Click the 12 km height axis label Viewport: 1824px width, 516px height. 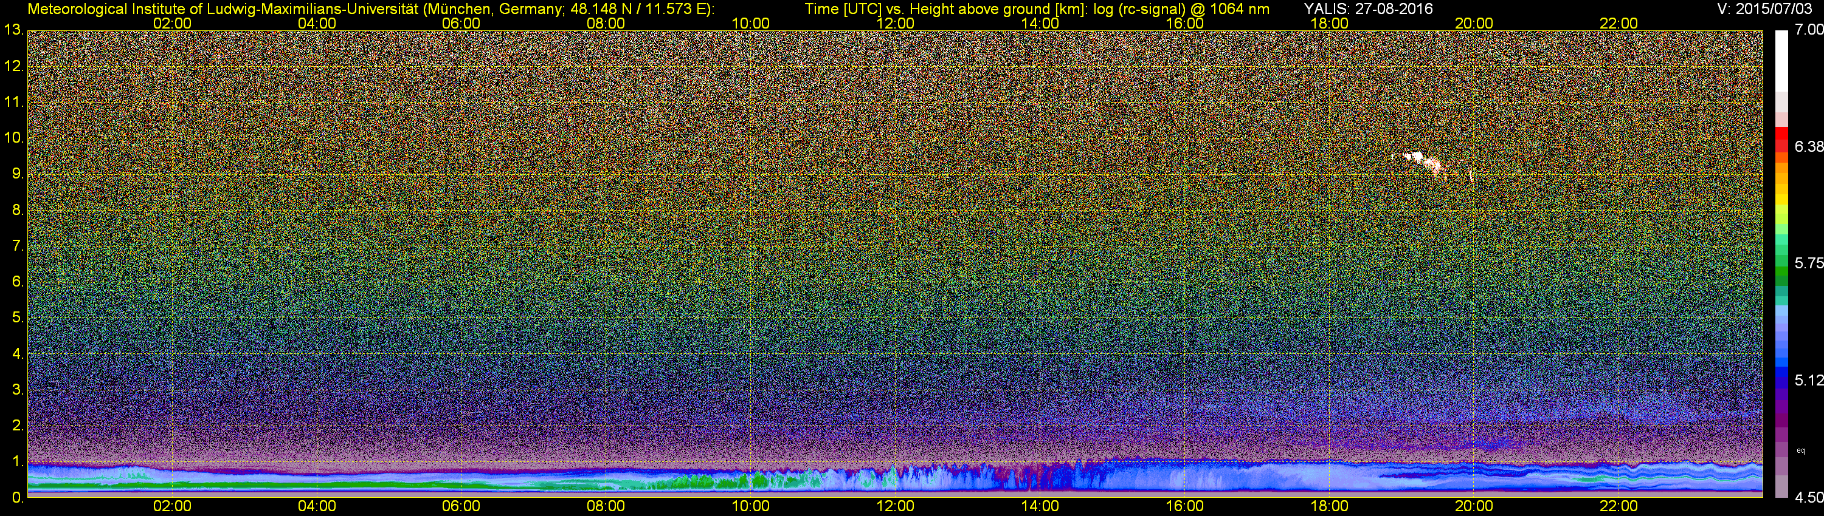click(13, 66)
